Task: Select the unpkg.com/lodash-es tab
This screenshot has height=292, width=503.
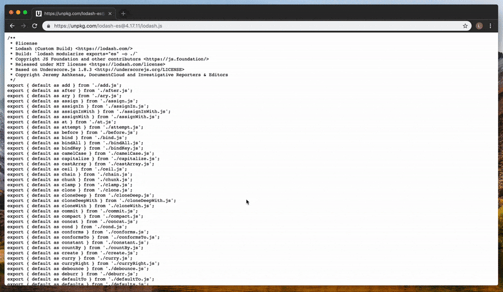Action: click(x=74, y=13)
